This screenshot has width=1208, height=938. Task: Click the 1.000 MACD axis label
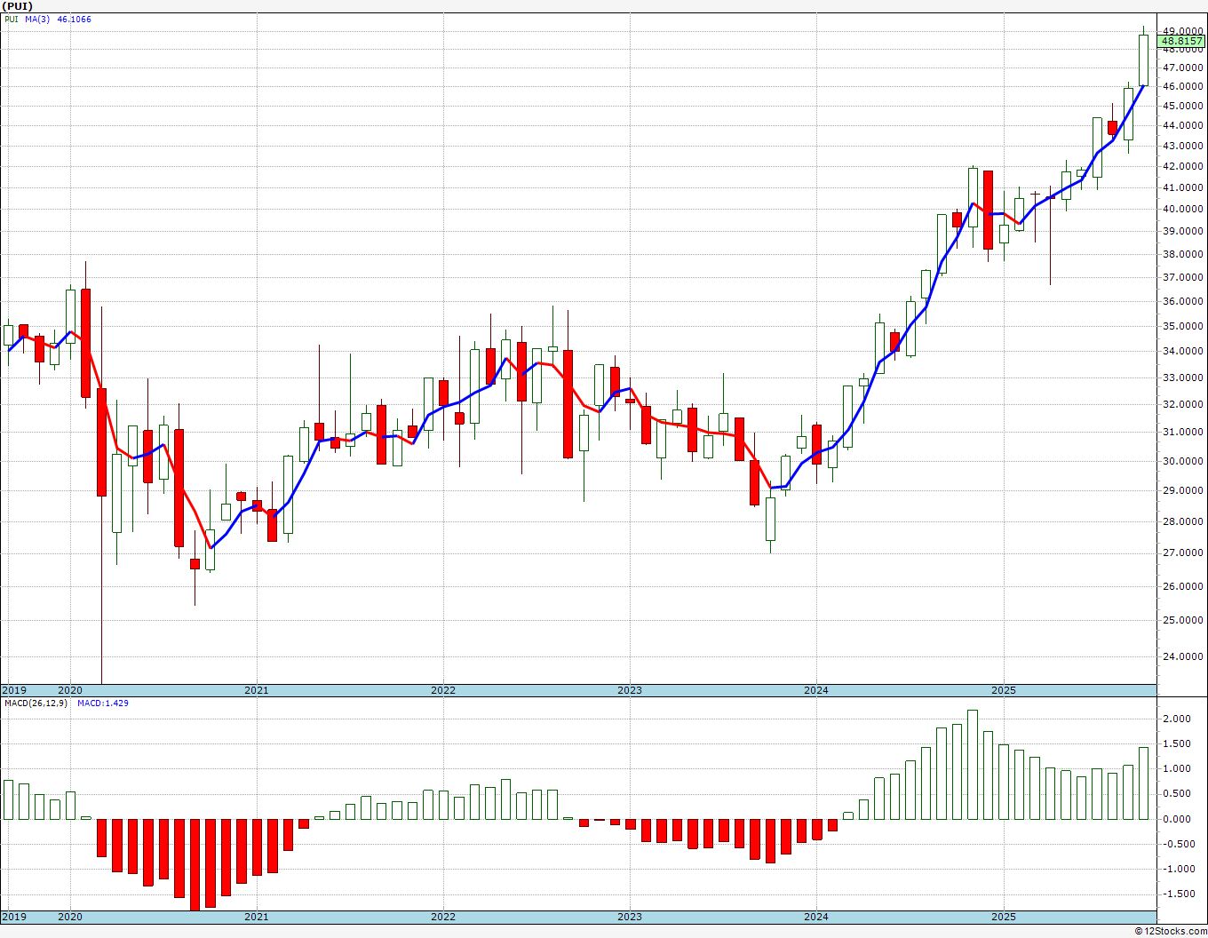pyautogui.click(x=1177, y=768)
